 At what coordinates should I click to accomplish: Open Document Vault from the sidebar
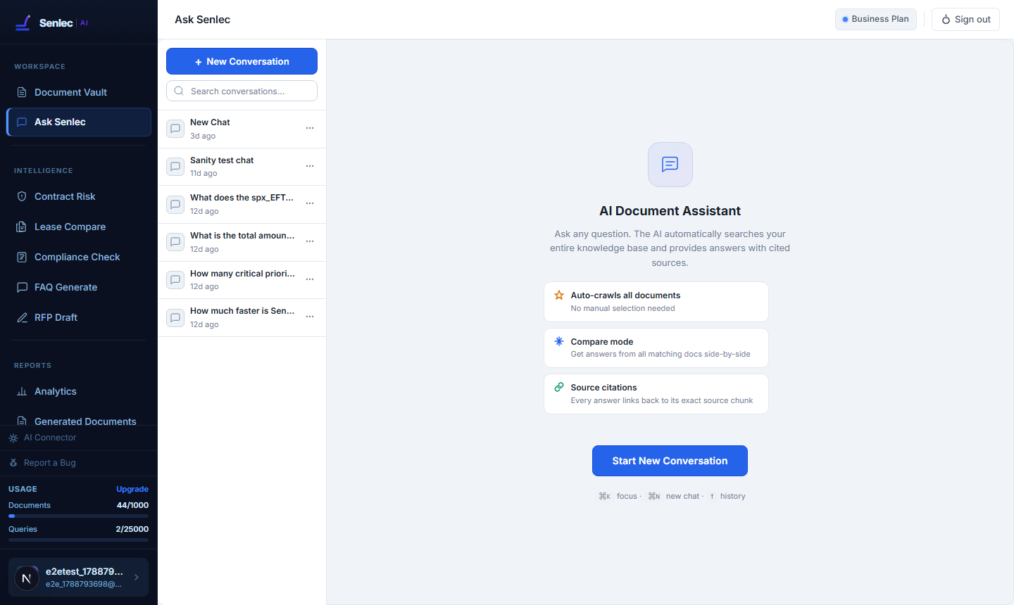click(79, 92)
